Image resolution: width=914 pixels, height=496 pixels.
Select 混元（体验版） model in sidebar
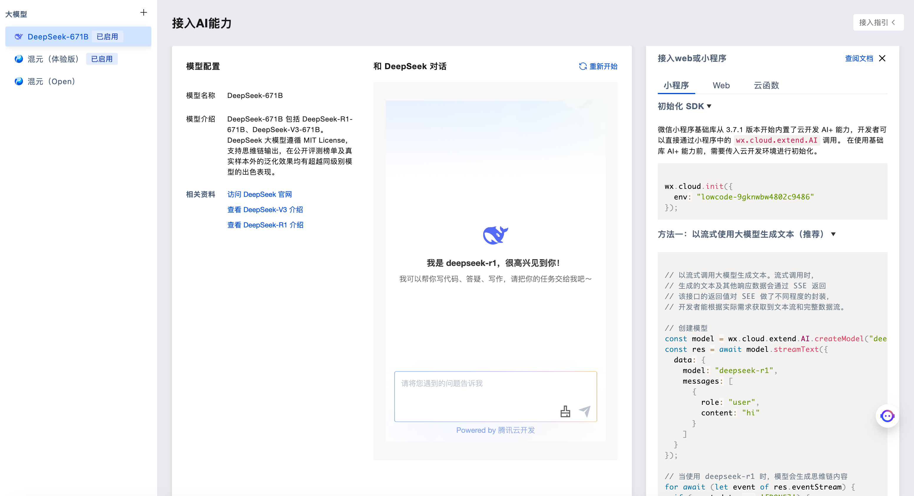[53, 59]
